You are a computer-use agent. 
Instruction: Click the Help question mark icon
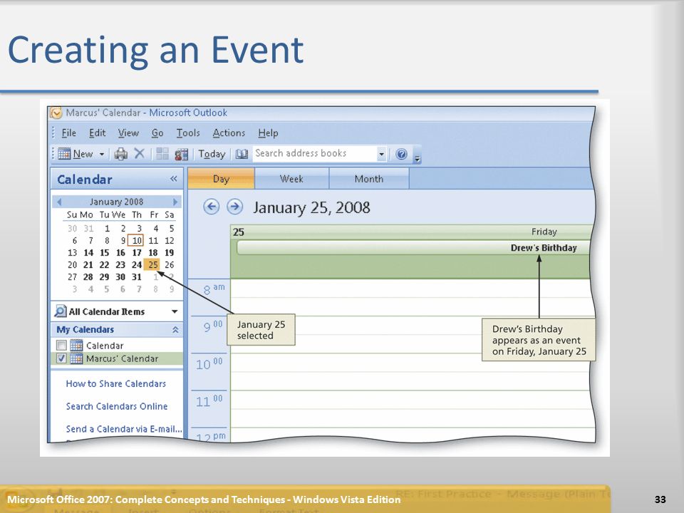pyautogui.click(x=401, y=154)
